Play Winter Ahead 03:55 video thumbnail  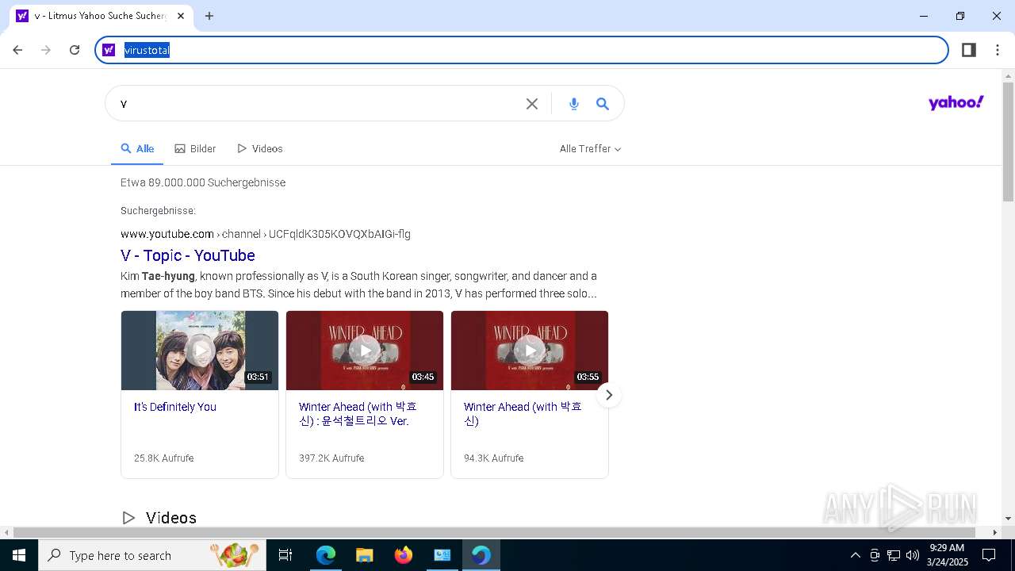pyautogui.click(x=530, y=351)
